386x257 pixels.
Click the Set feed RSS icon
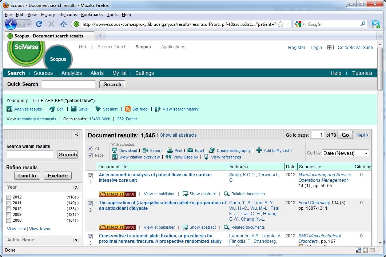tap(128, 109)
